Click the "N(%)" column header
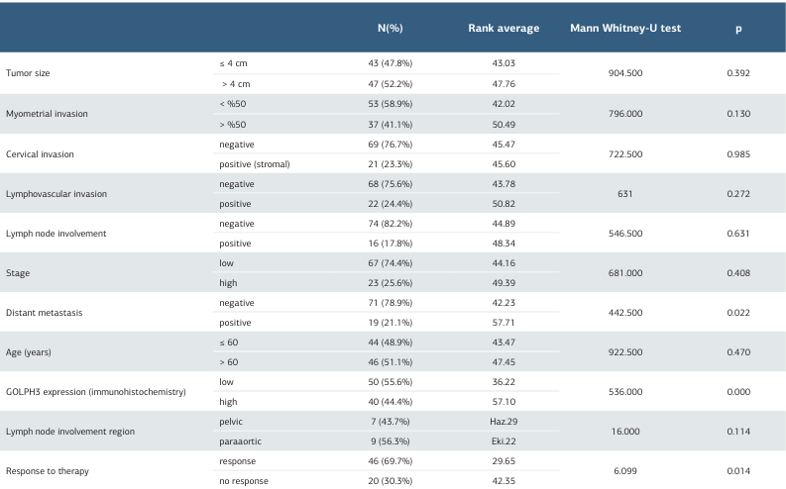786x489 pixels. click(390, 29)
